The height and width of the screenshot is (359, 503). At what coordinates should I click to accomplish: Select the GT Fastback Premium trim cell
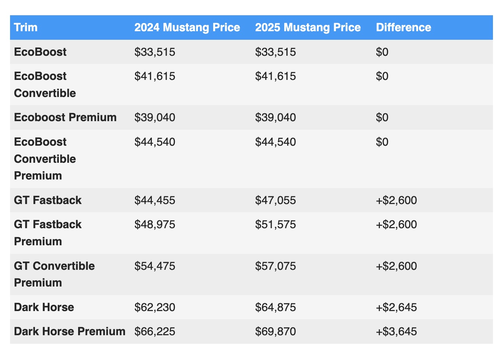click(48, 233)
